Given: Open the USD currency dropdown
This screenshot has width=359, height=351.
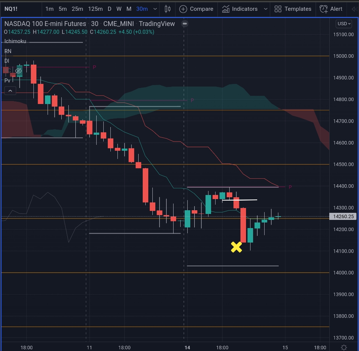Looking at the screenshot, I should [344, 23].
